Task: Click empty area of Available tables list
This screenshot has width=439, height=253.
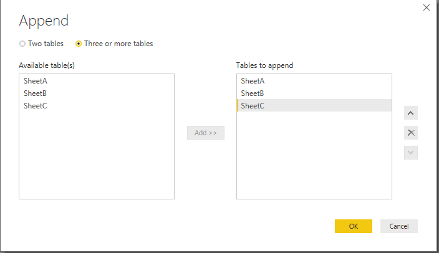Action: [x=97, y=156]
